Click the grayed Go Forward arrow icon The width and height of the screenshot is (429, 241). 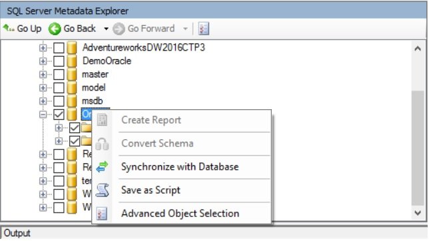click(119, 29)
